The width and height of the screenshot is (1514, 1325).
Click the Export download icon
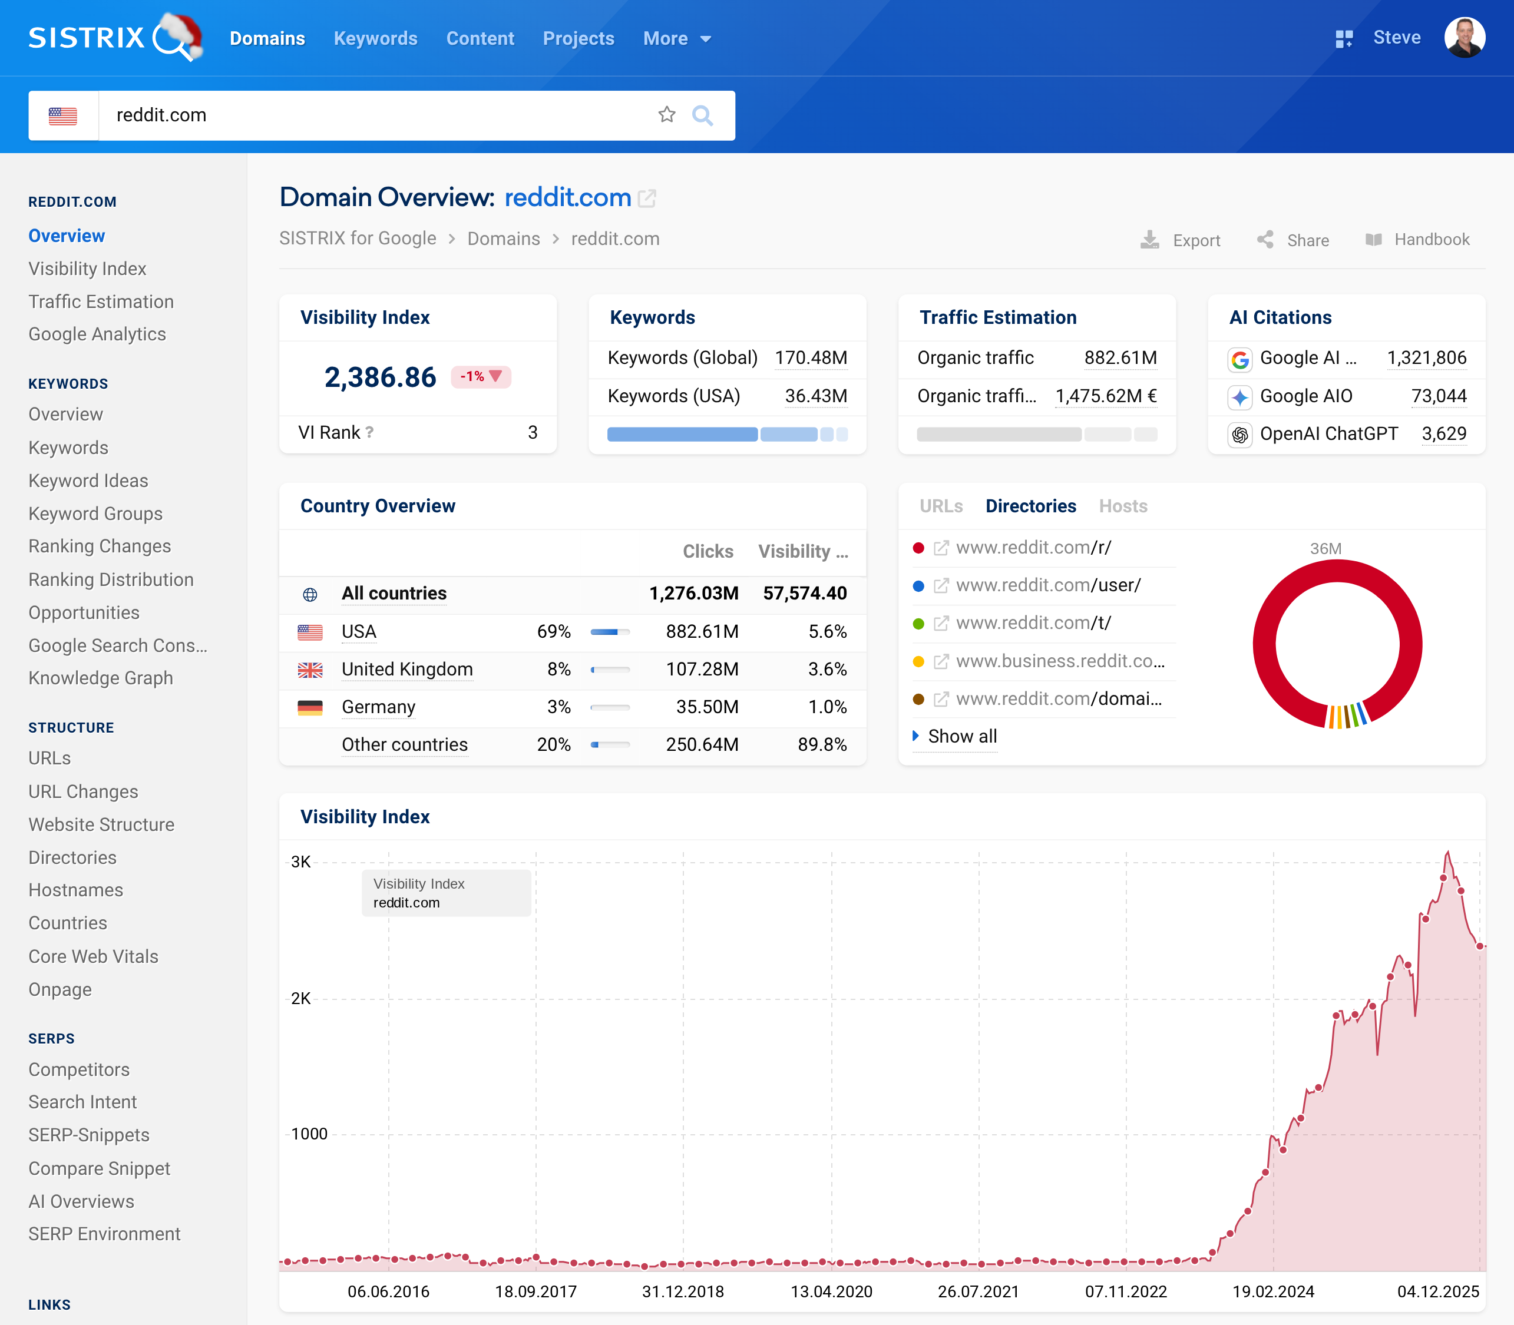pyautogui.click(x=1149, y=240)
